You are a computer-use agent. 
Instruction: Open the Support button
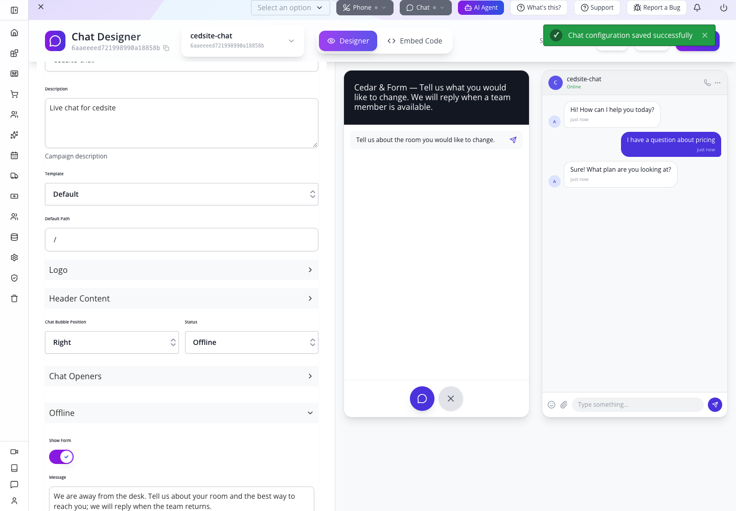click(597, 8)
